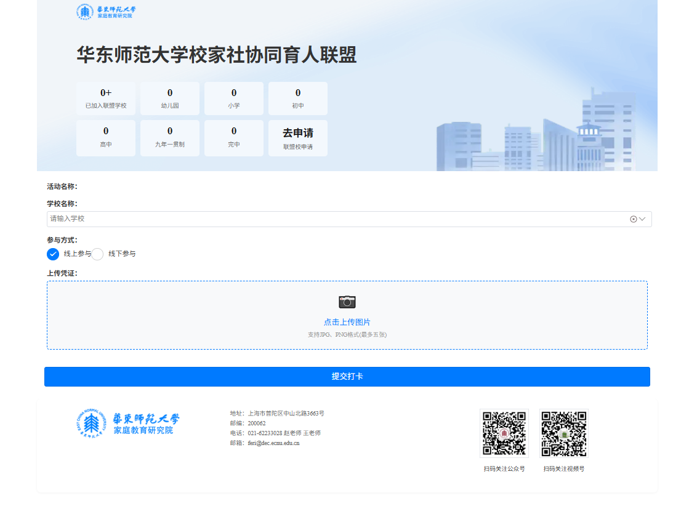Screen dimensions: 697x514
Task: Click the camera icon in upload area
Action: point(347,302)
